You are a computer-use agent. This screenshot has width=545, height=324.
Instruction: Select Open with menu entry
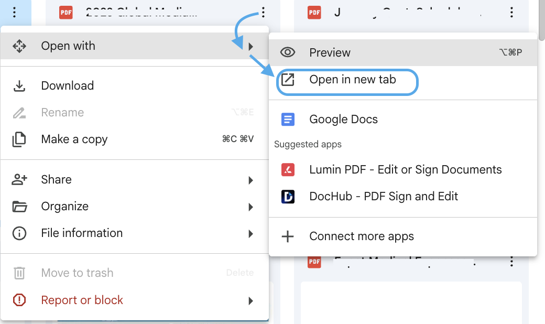coord(135,46)
